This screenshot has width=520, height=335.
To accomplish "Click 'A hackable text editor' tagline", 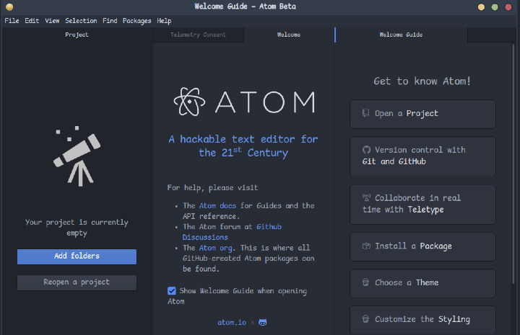I will [x=243, y=146].
